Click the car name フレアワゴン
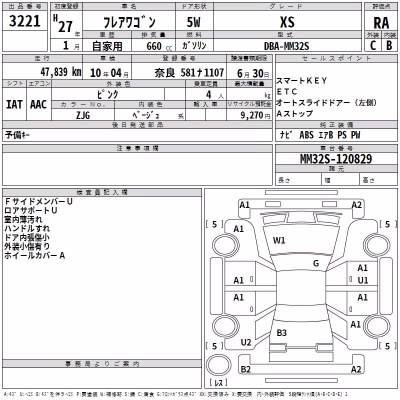 coord(129,22)
